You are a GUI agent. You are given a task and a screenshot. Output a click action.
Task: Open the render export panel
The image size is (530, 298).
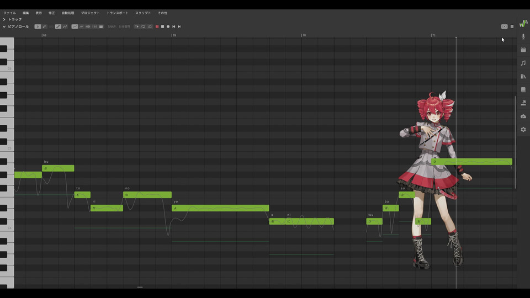click(x=523, y=103)
